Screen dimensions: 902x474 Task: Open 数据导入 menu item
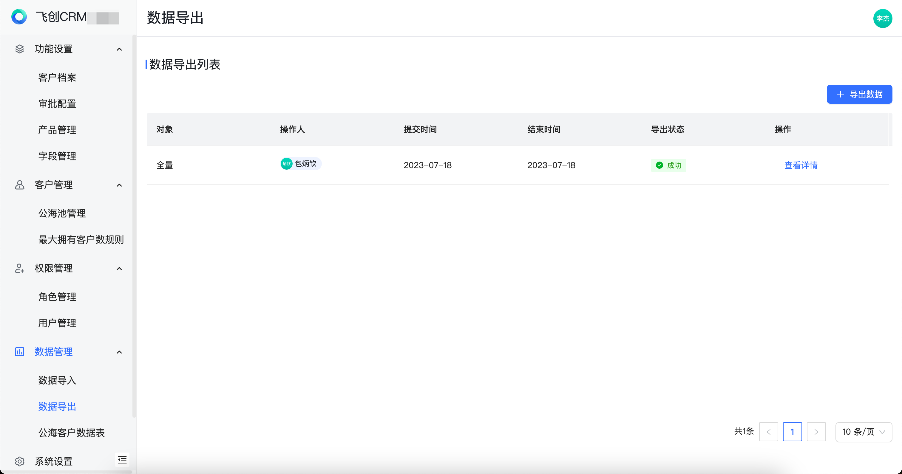click(57, 380)
